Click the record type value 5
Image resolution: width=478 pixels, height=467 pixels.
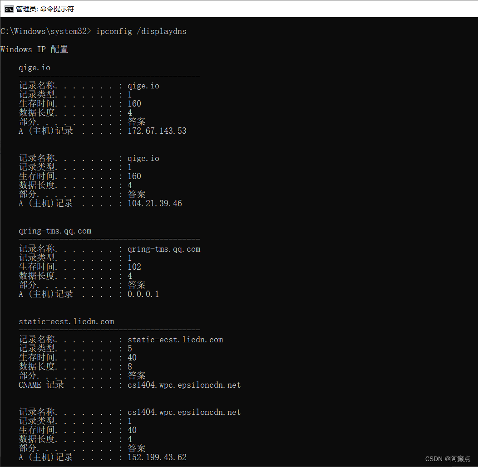130,349
